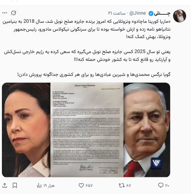Click the VN logo on the image
Image resolution: width=191 pixels, height=195 pixels.
point(156,163)
